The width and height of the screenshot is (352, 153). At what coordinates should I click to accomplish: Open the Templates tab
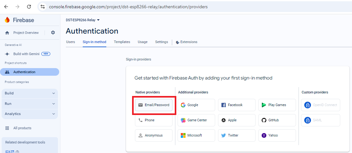[x=122, y=42]
